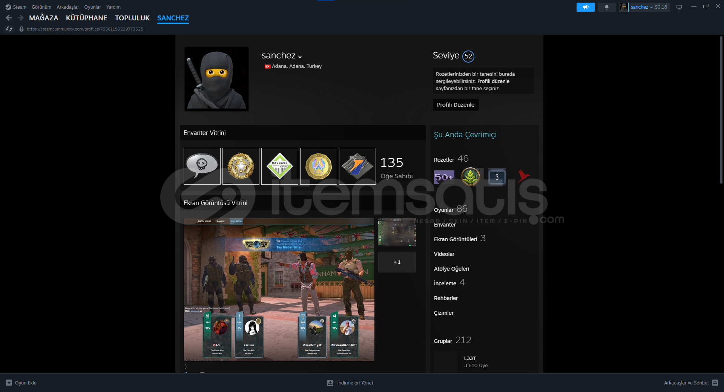
Task: Open the Arkadaşlar menu
Action: [x=68, y=7]
